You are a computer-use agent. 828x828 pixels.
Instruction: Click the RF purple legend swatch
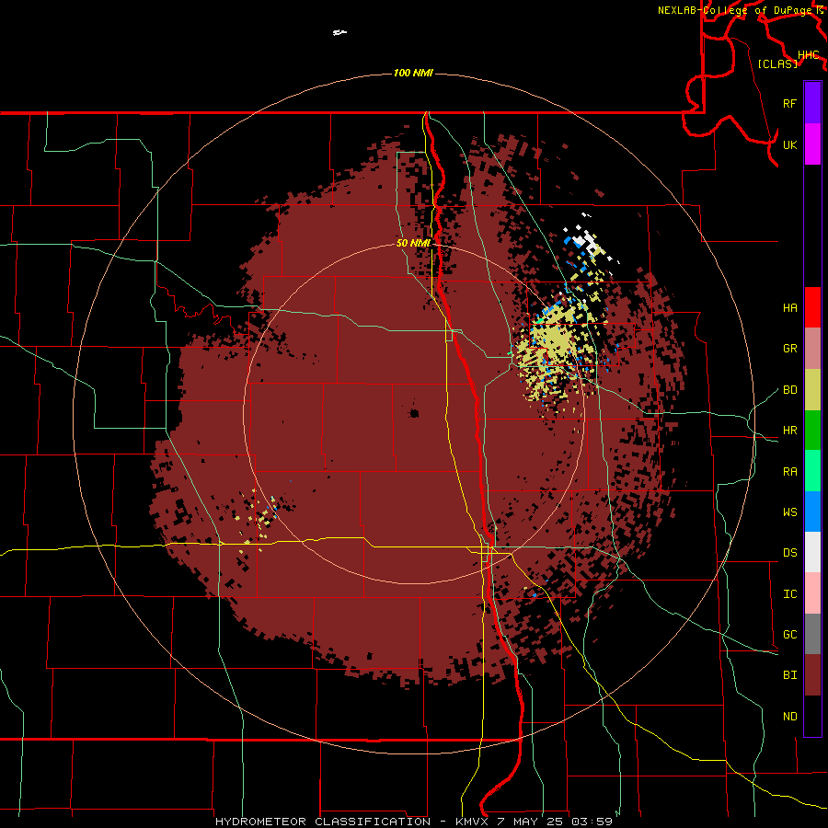pos(812,103)
